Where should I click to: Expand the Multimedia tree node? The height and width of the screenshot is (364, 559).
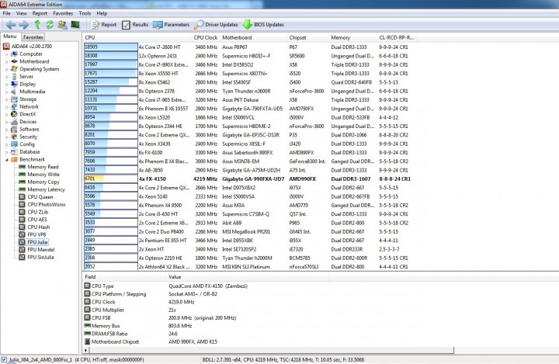6,92
